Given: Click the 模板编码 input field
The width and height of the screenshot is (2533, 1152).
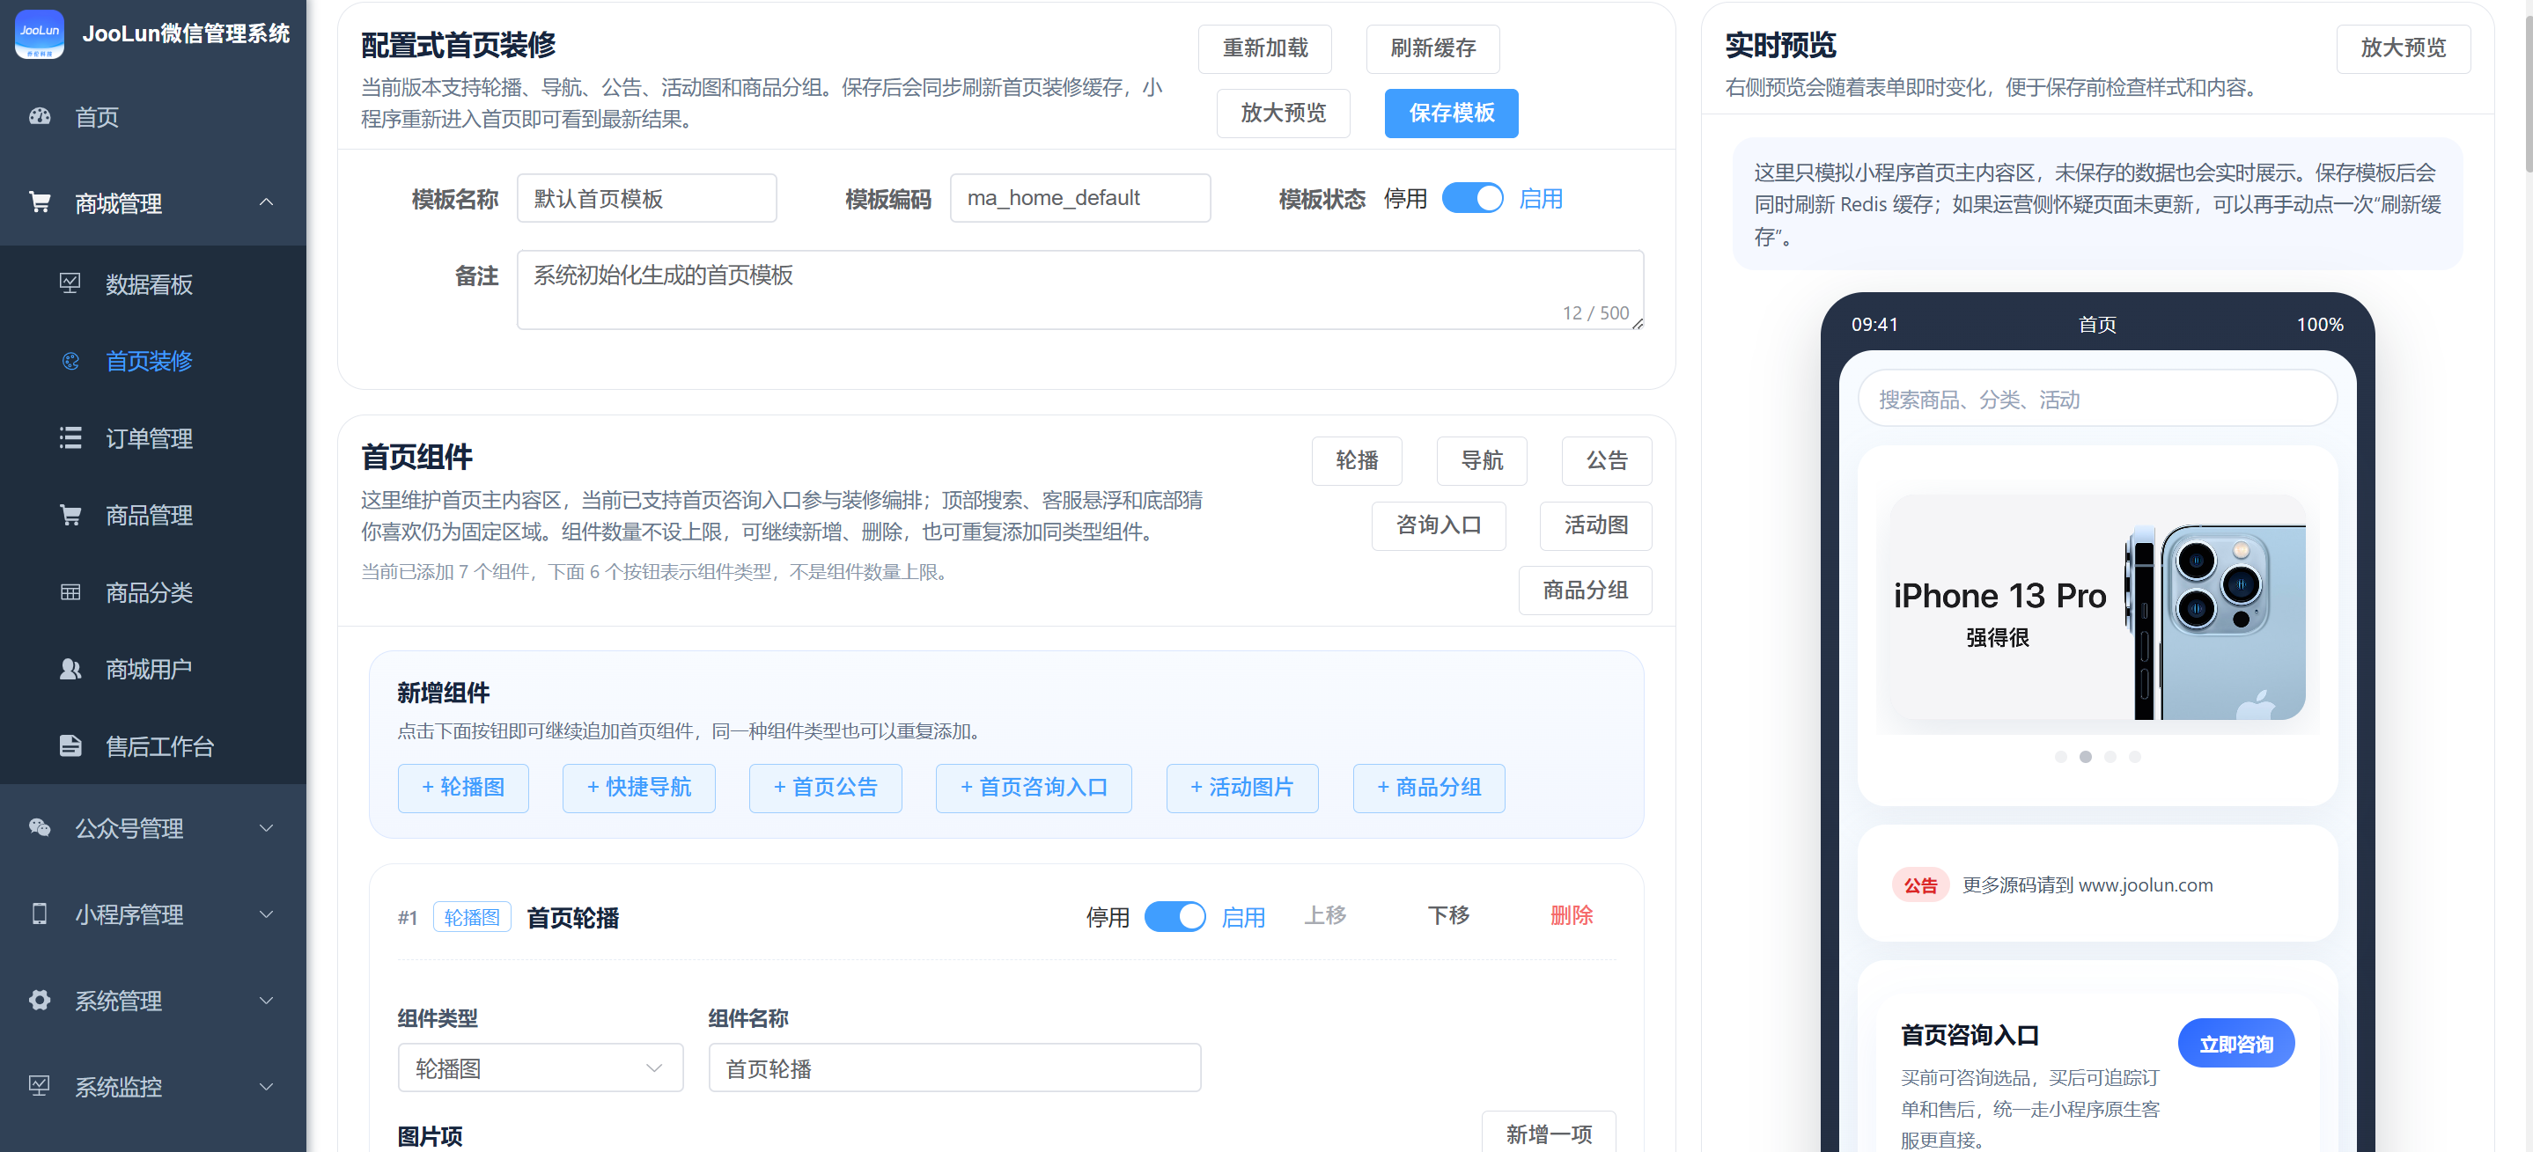Looking at the screenshot, I should click(1079, 197).
